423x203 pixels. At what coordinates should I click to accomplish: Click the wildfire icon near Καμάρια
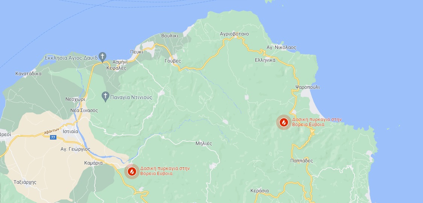click(132, 171)
